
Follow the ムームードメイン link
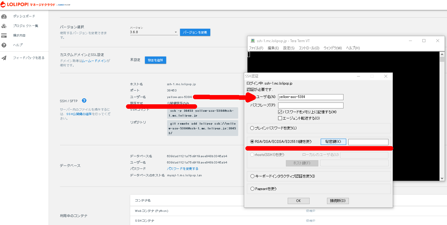click(94, 61)
